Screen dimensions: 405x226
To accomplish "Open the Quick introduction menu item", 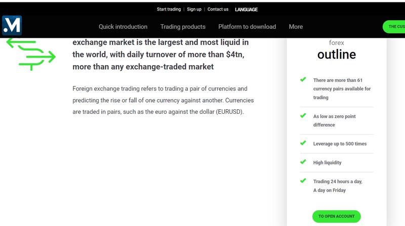I will click(123, 27).
